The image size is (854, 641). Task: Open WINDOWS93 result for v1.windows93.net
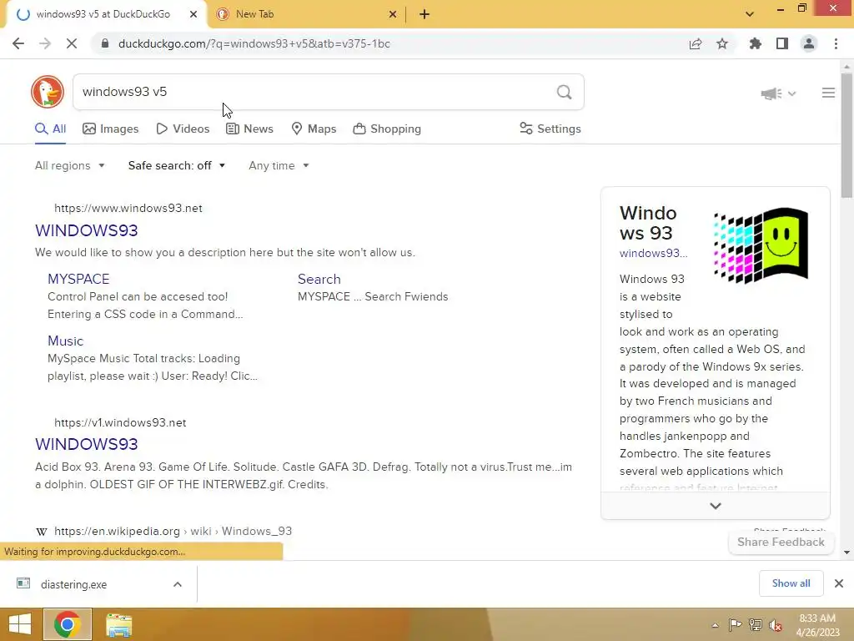(x=86, y=444)
